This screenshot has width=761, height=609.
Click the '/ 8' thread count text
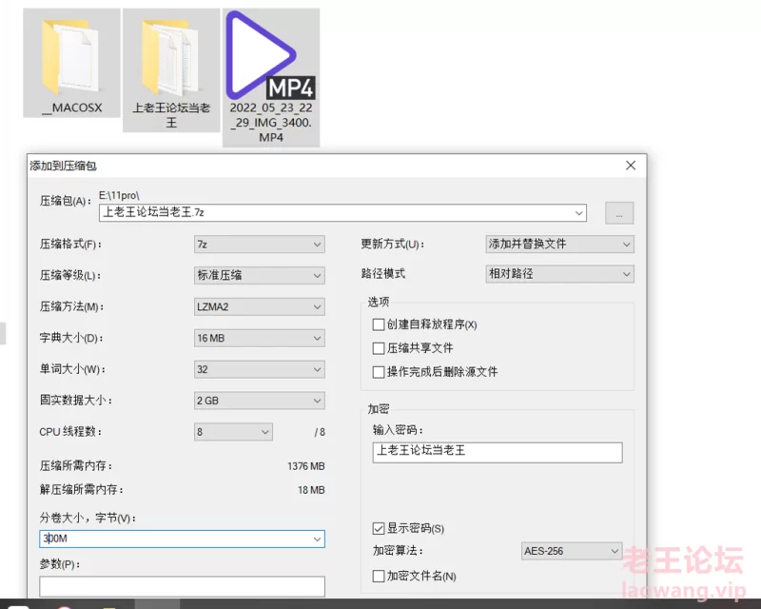[320, 432]
